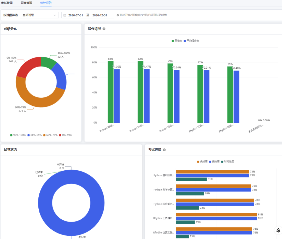Click the info icon before filter hint
This screenshot has height=239, width=282.
(x=118, y=15)
